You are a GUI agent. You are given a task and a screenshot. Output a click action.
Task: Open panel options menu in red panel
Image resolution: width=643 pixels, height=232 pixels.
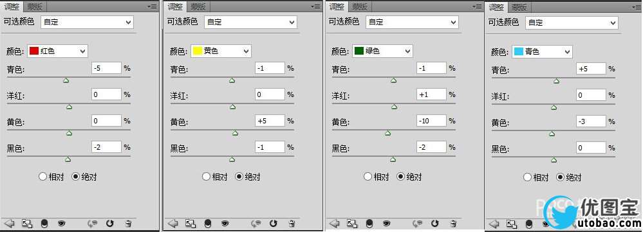(x=152, y=6)
